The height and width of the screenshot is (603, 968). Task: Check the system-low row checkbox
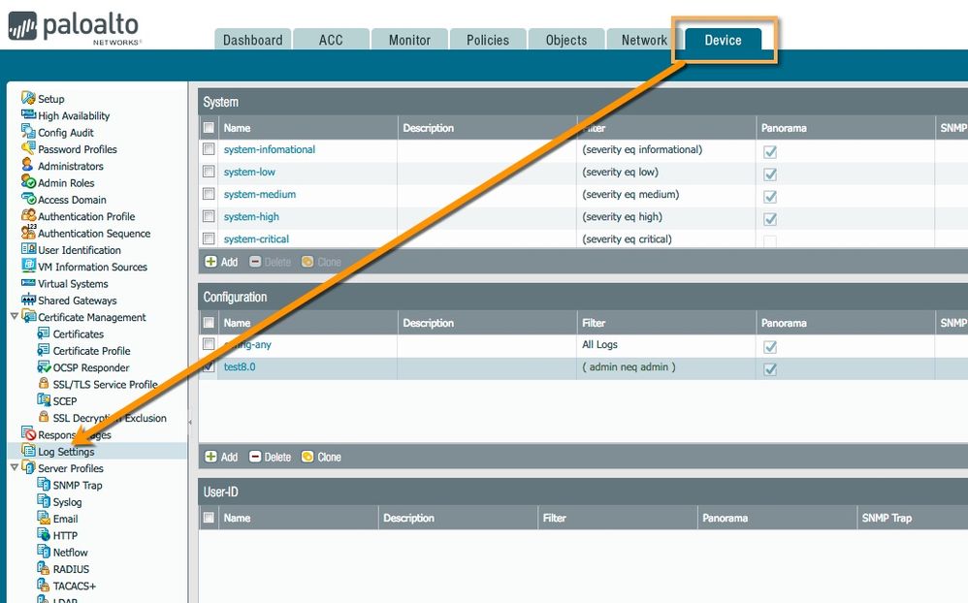pyautogui.click(x=209, y=173)
